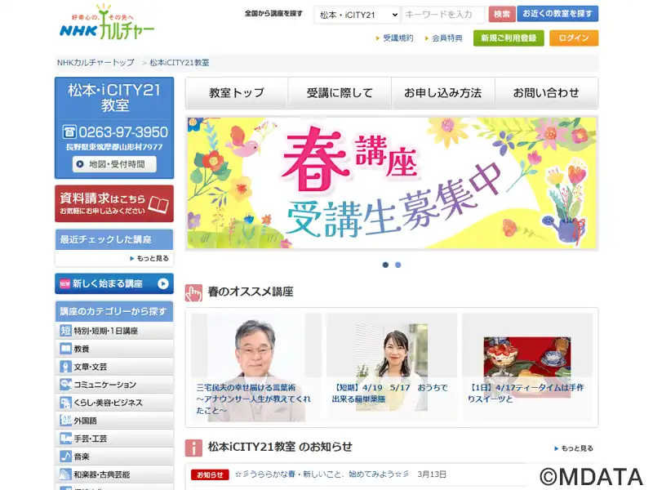
Task: Click the 特別・短期・1日講座 category icon
Action: coord(65,331)
